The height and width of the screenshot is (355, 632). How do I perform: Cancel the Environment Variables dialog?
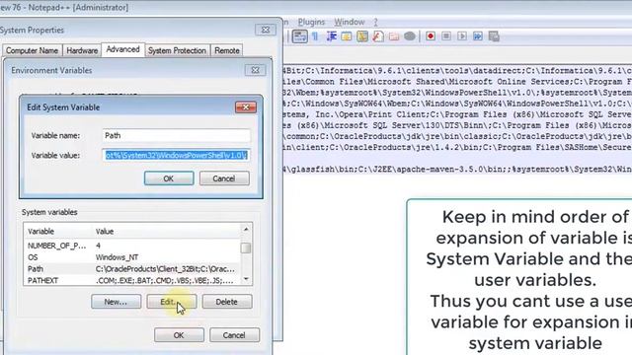tap(234, 335)
